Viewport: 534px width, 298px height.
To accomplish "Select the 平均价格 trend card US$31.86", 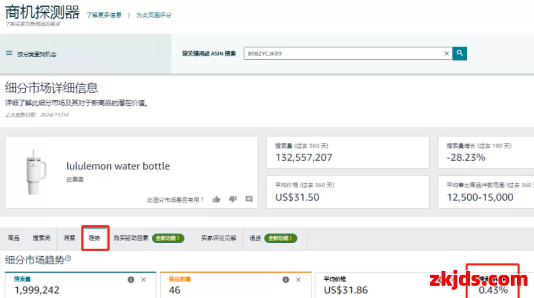I will coord(390,285).
